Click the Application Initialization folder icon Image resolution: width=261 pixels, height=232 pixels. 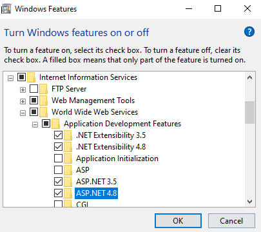point(68,159)
